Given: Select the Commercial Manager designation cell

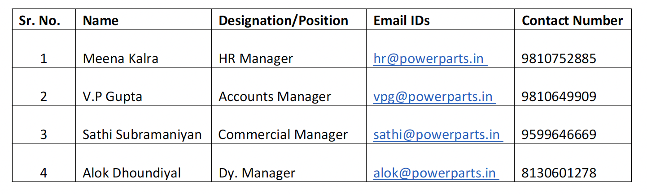Looking at the screenshot, I should (x=283, y=135).
